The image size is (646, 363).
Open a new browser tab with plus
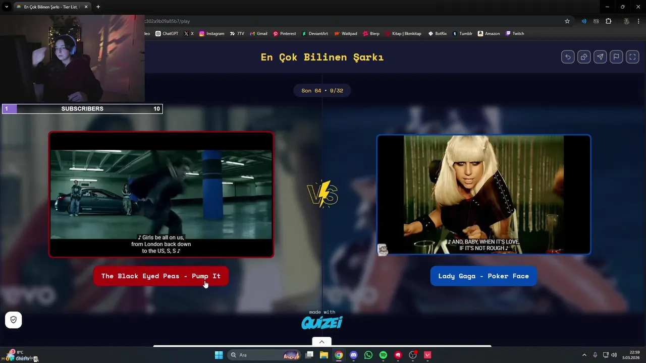(98, 7)
